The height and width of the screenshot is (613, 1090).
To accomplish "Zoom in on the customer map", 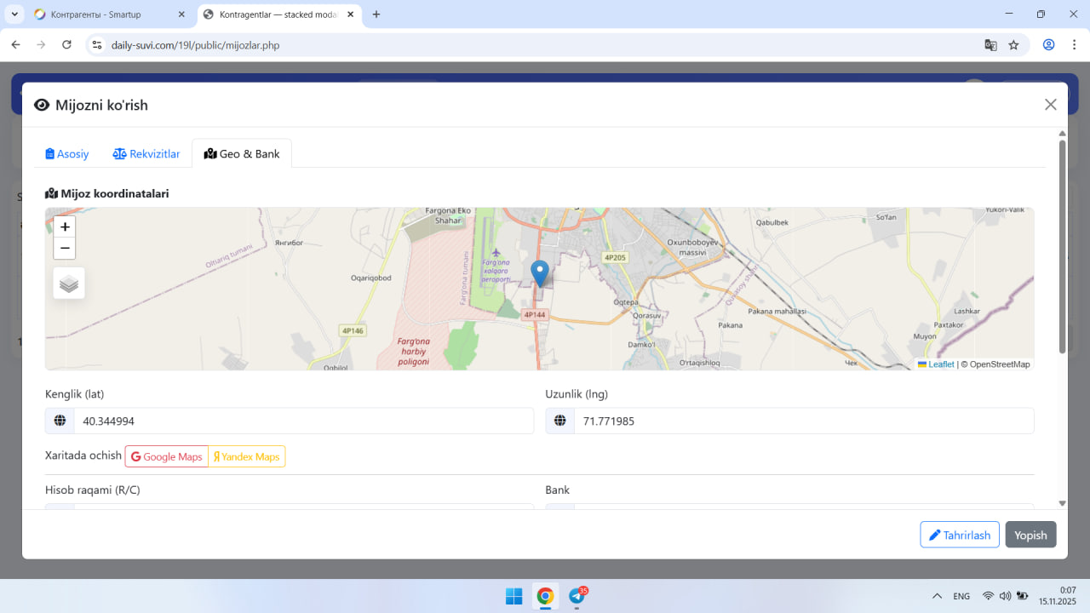I will click(x=65, y=227).
